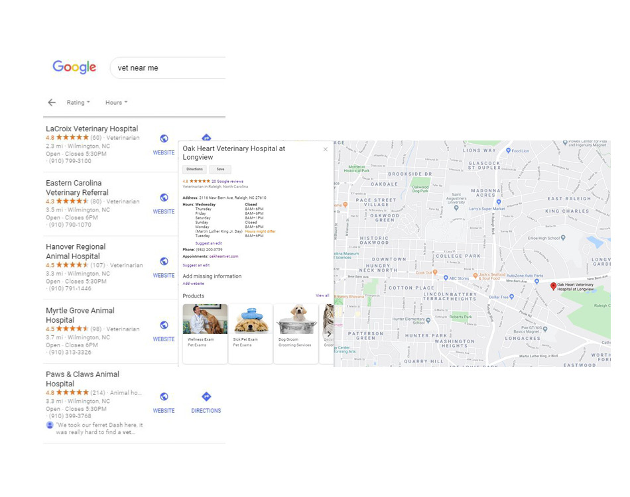
Task: Click View all products link
Action: pos(322,296)
